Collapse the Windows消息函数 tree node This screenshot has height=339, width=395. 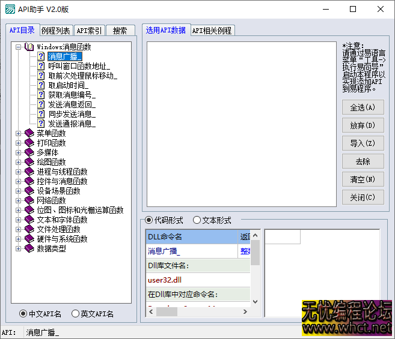[x=18, y=47]
